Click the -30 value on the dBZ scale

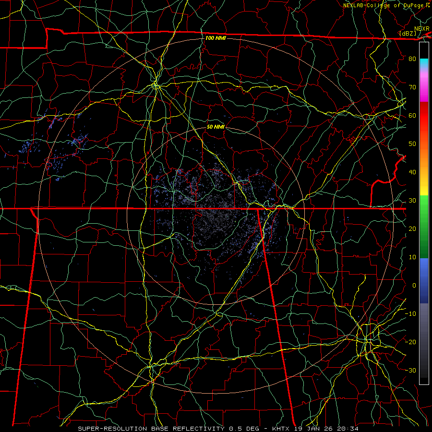pyautogui.click(x=410, y=371)
